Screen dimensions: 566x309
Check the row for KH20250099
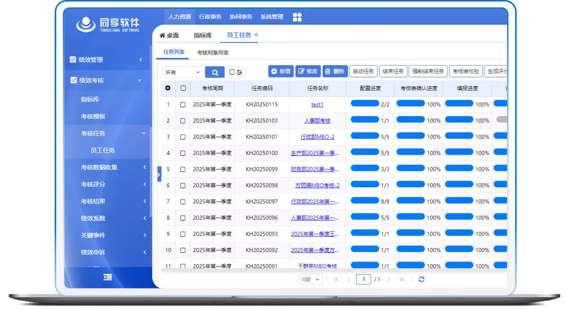click(183, 169)
